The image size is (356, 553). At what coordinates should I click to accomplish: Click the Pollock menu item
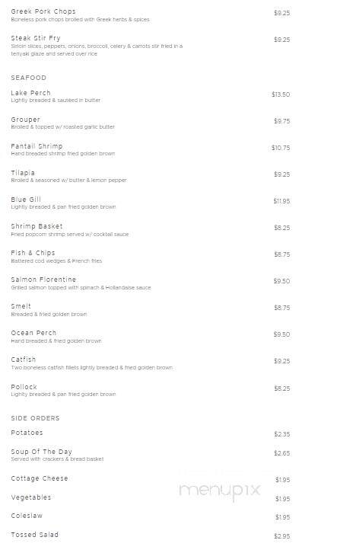[24, 387]
